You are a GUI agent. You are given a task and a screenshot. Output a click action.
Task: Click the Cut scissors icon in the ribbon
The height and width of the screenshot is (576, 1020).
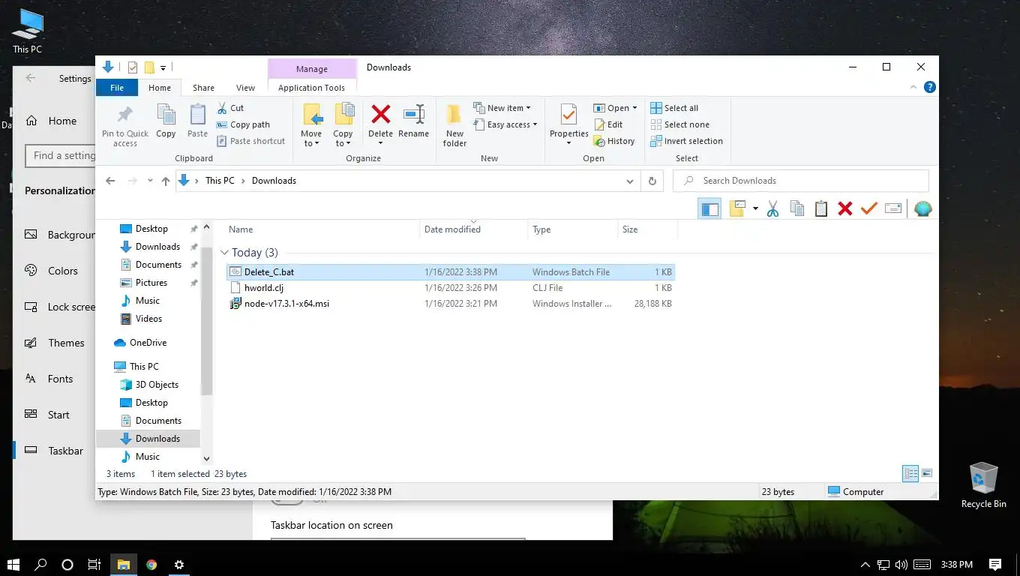pyautogui.click(x=223, y=108)
